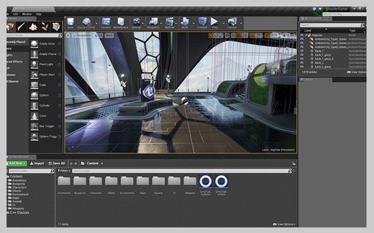Open the Settings toolbar icon

136,23
